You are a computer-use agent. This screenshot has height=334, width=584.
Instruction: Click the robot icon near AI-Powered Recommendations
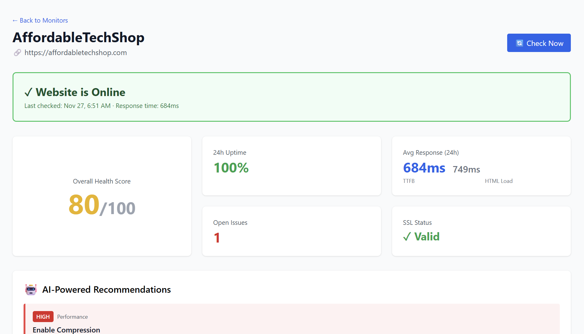[31, 289]
